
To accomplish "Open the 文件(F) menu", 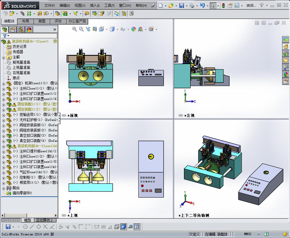I will 50,5.
